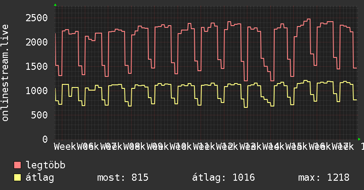Click the most: 815 value
Image resolution: width=364 pixels, height=190 pixels.
tap(123, 178)
